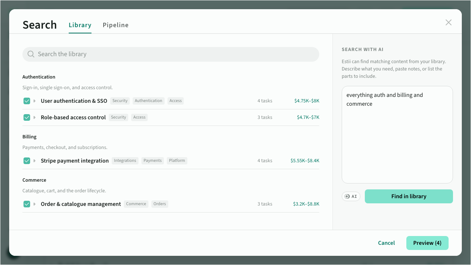Click the Security tag on Role-based access row
This screenshot has width=471, height=265.
(119, 117)
